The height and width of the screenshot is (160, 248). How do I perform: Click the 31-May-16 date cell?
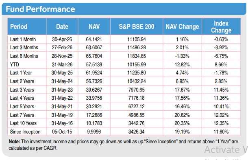62,123
